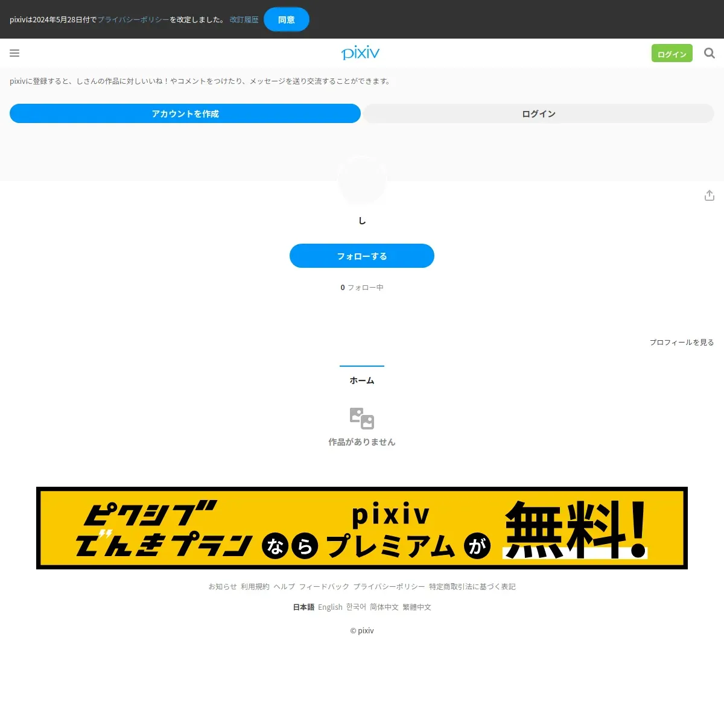Image resolution: width=724 pixels, height=725 pixels.
Task: Switch language to English
Action: (330, 607)
